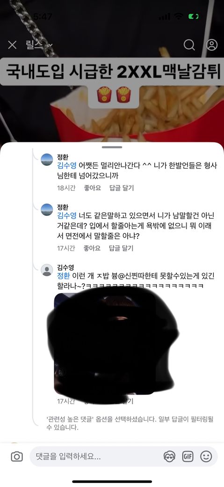Open 김수영's gray default avatar
This screenshot has width=224, height=487.
tap(47, 270)
